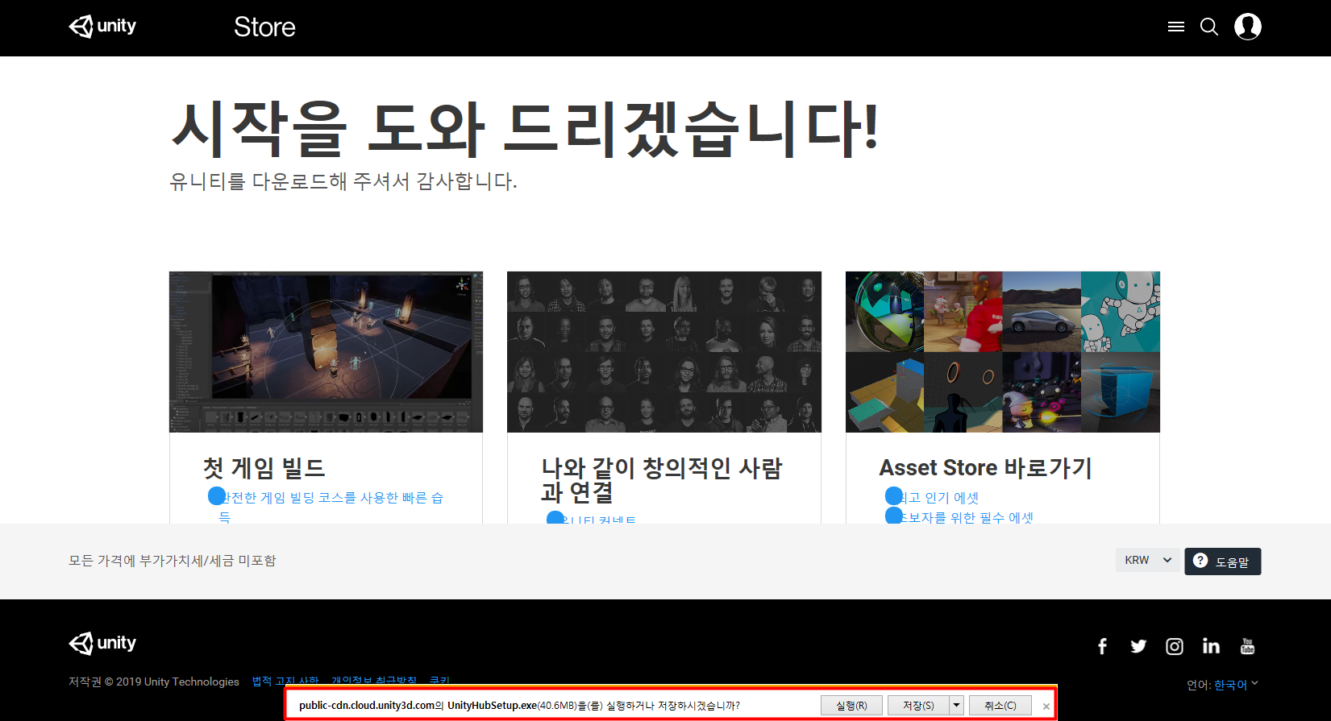The width and height of the screenshot is (1331, 721).
Task: Click the 저장(S) save button
Action: [x=918, y=706]
